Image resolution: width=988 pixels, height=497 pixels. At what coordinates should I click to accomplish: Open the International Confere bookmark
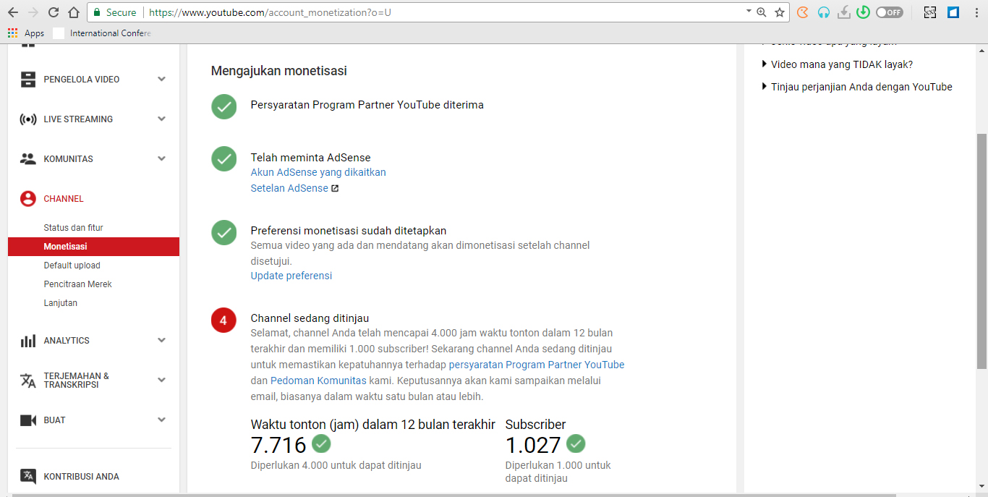(102, 33)
